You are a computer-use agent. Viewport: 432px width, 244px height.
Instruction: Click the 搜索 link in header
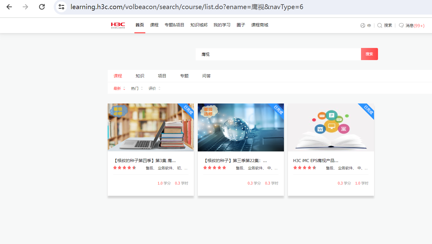pyautogui.click(x=388, y=25)
